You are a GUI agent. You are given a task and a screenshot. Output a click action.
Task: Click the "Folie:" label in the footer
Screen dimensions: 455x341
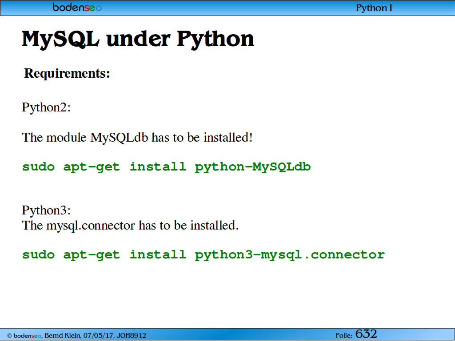click(x=344, y=336)
